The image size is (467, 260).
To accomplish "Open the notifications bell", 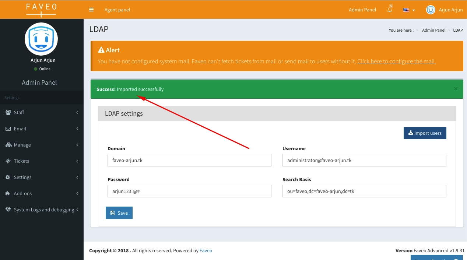I will point(390,10).
